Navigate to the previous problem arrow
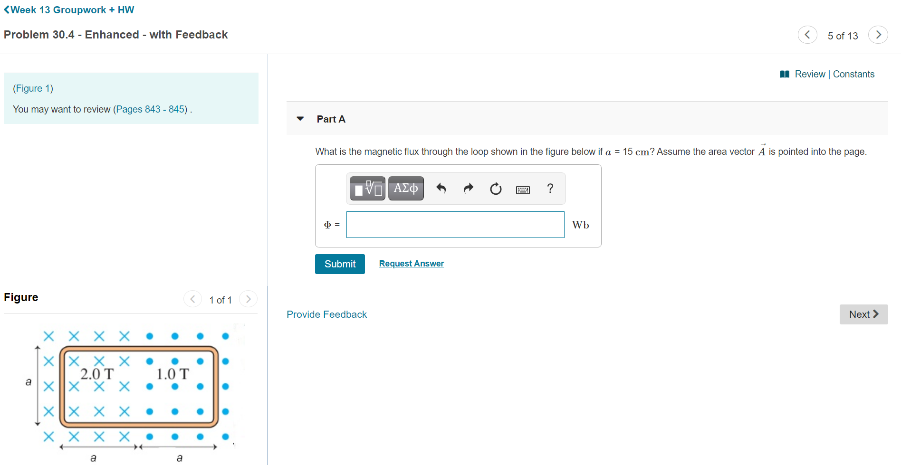 click(x=807, y=35)
